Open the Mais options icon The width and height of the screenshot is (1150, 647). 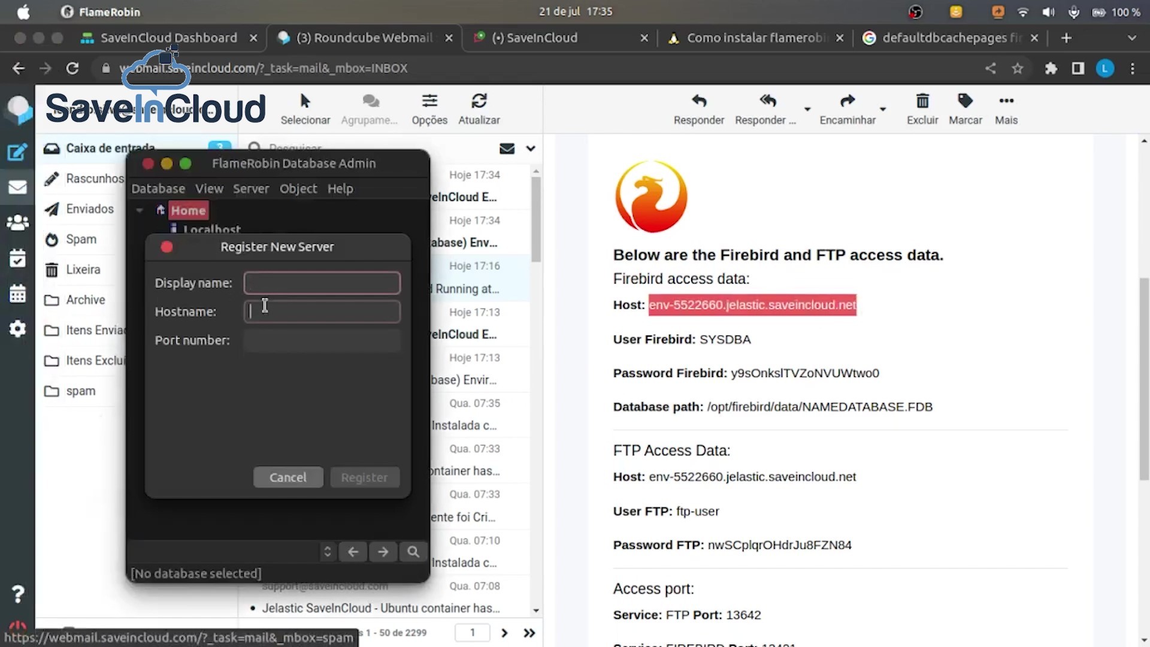(x=1006, y=108)
